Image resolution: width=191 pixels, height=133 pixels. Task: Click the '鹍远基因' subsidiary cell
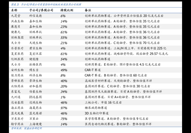(x=35, y=97)
